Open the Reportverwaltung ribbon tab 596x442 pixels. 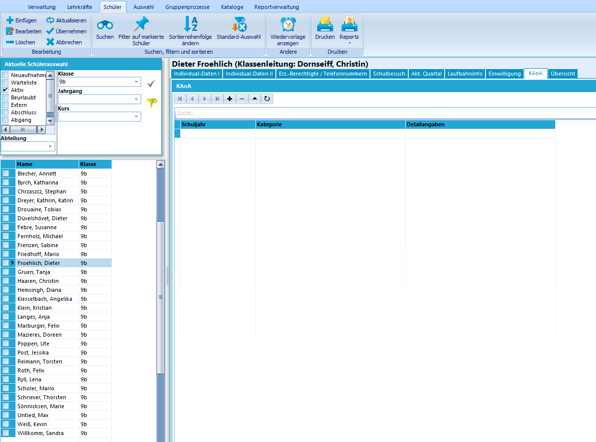pos(277,7)
